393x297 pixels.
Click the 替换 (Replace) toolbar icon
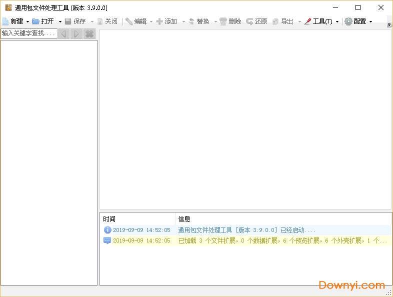click(x=191, y=21)
